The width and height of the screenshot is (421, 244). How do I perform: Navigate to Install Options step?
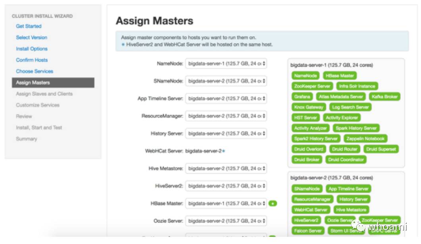(x=32, y=49)
